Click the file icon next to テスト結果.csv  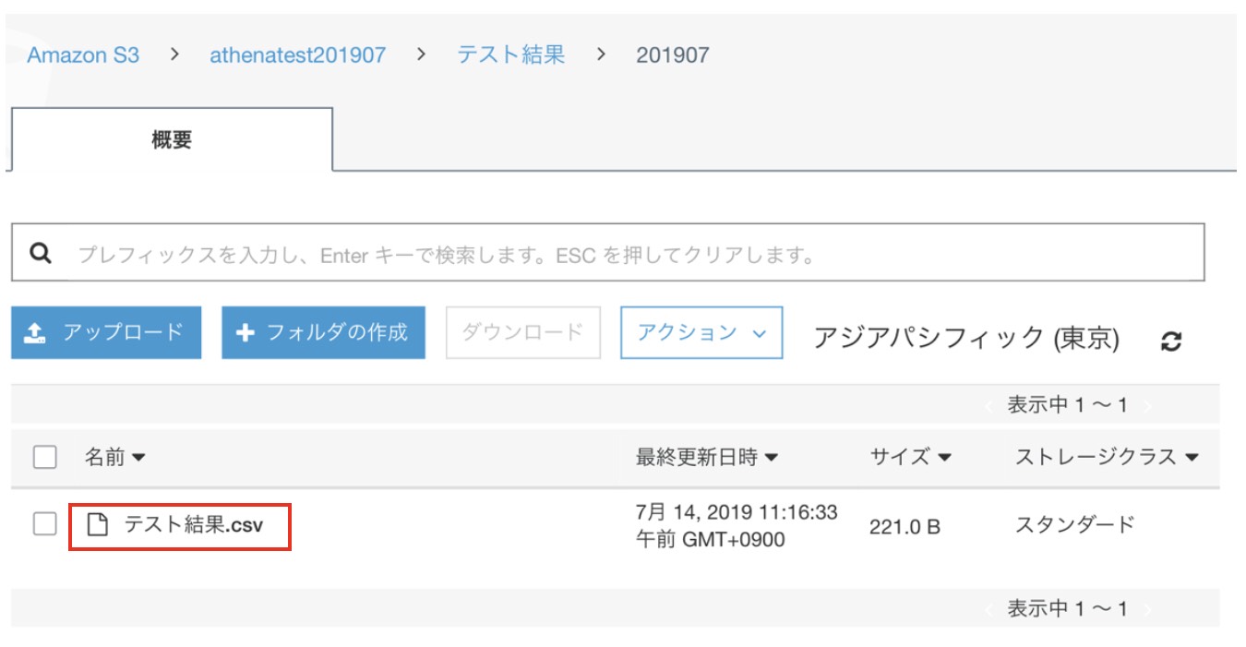(97, 525)
